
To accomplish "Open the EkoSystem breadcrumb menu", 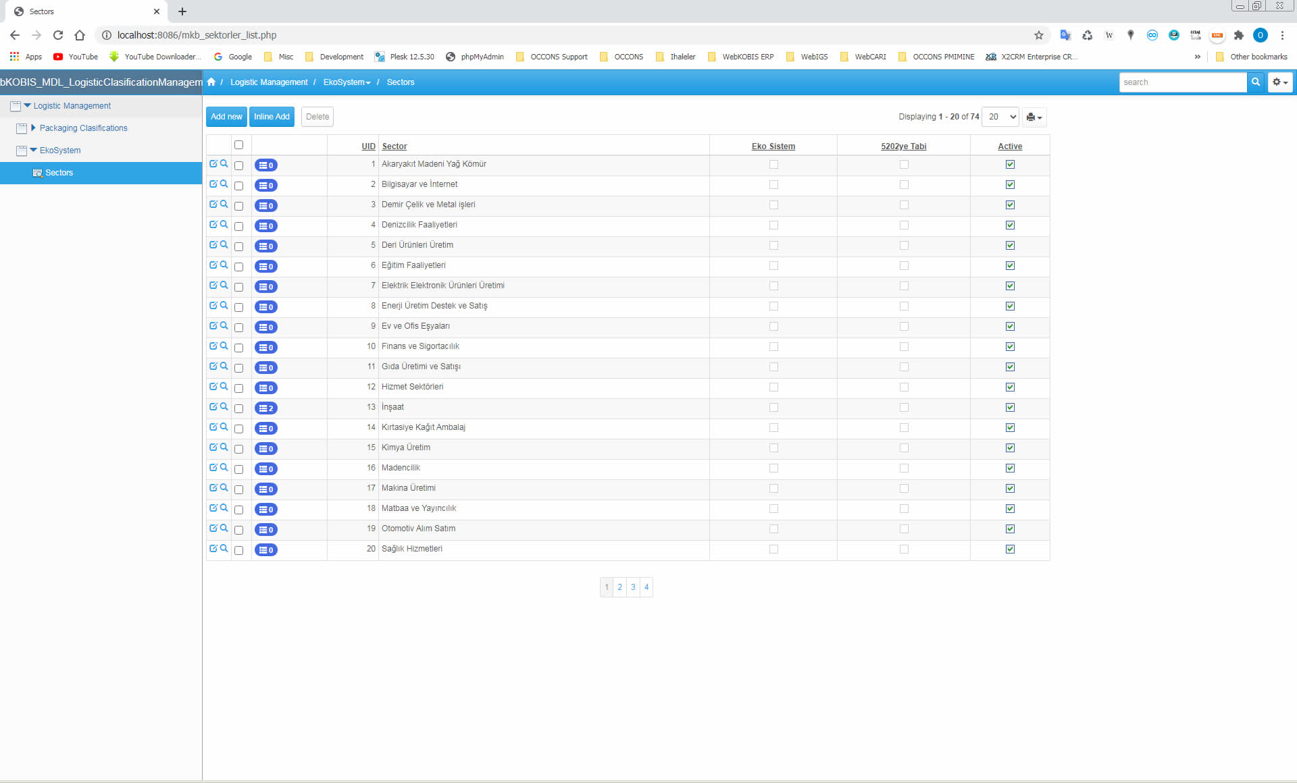I will pyautogui.click(x=347, y=82).
